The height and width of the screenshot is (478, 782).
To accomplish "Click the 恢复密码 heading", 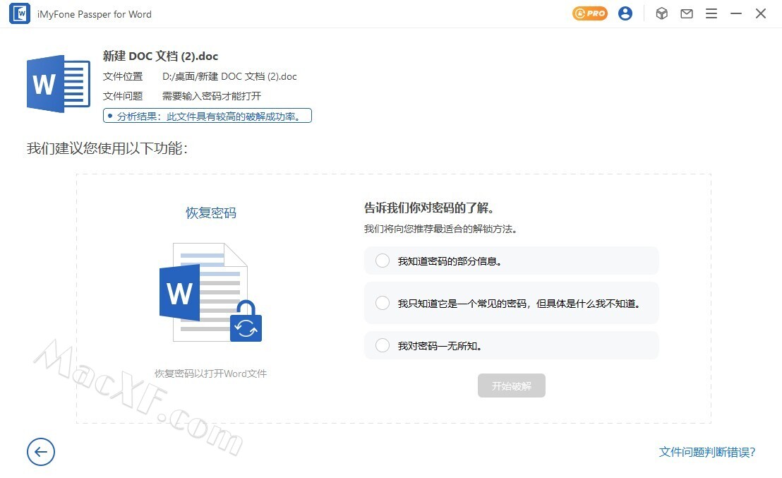I will coord(211,213).
